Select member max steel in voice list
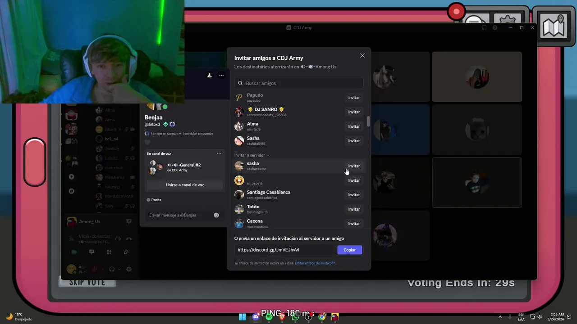This screenshot has width=577, height=324. pyautogui.click(x=114, y=168)
